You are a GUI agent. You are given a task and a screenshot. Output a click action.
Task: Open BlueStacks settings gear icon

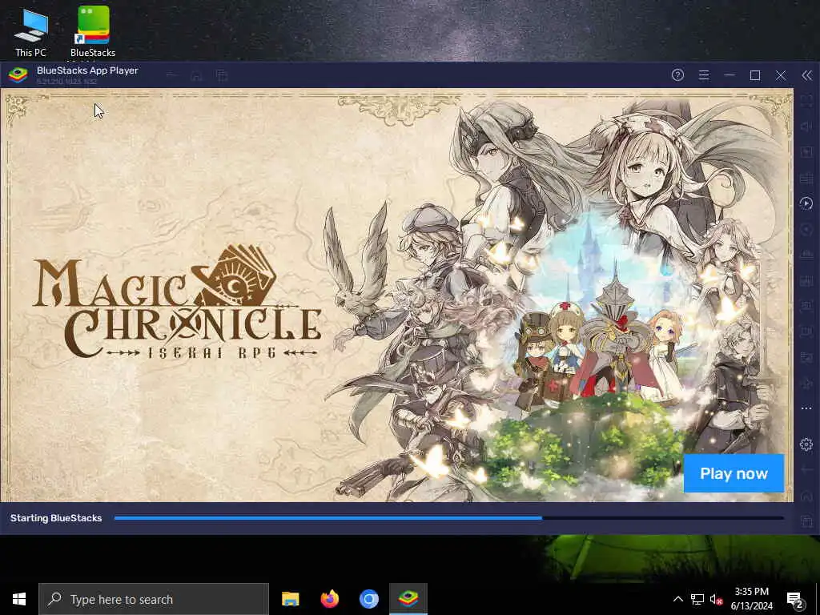click(806, 444)
